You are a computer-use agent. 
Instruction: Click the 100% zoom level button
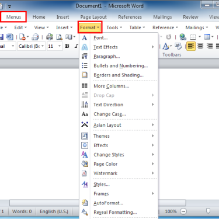point(171,211)
